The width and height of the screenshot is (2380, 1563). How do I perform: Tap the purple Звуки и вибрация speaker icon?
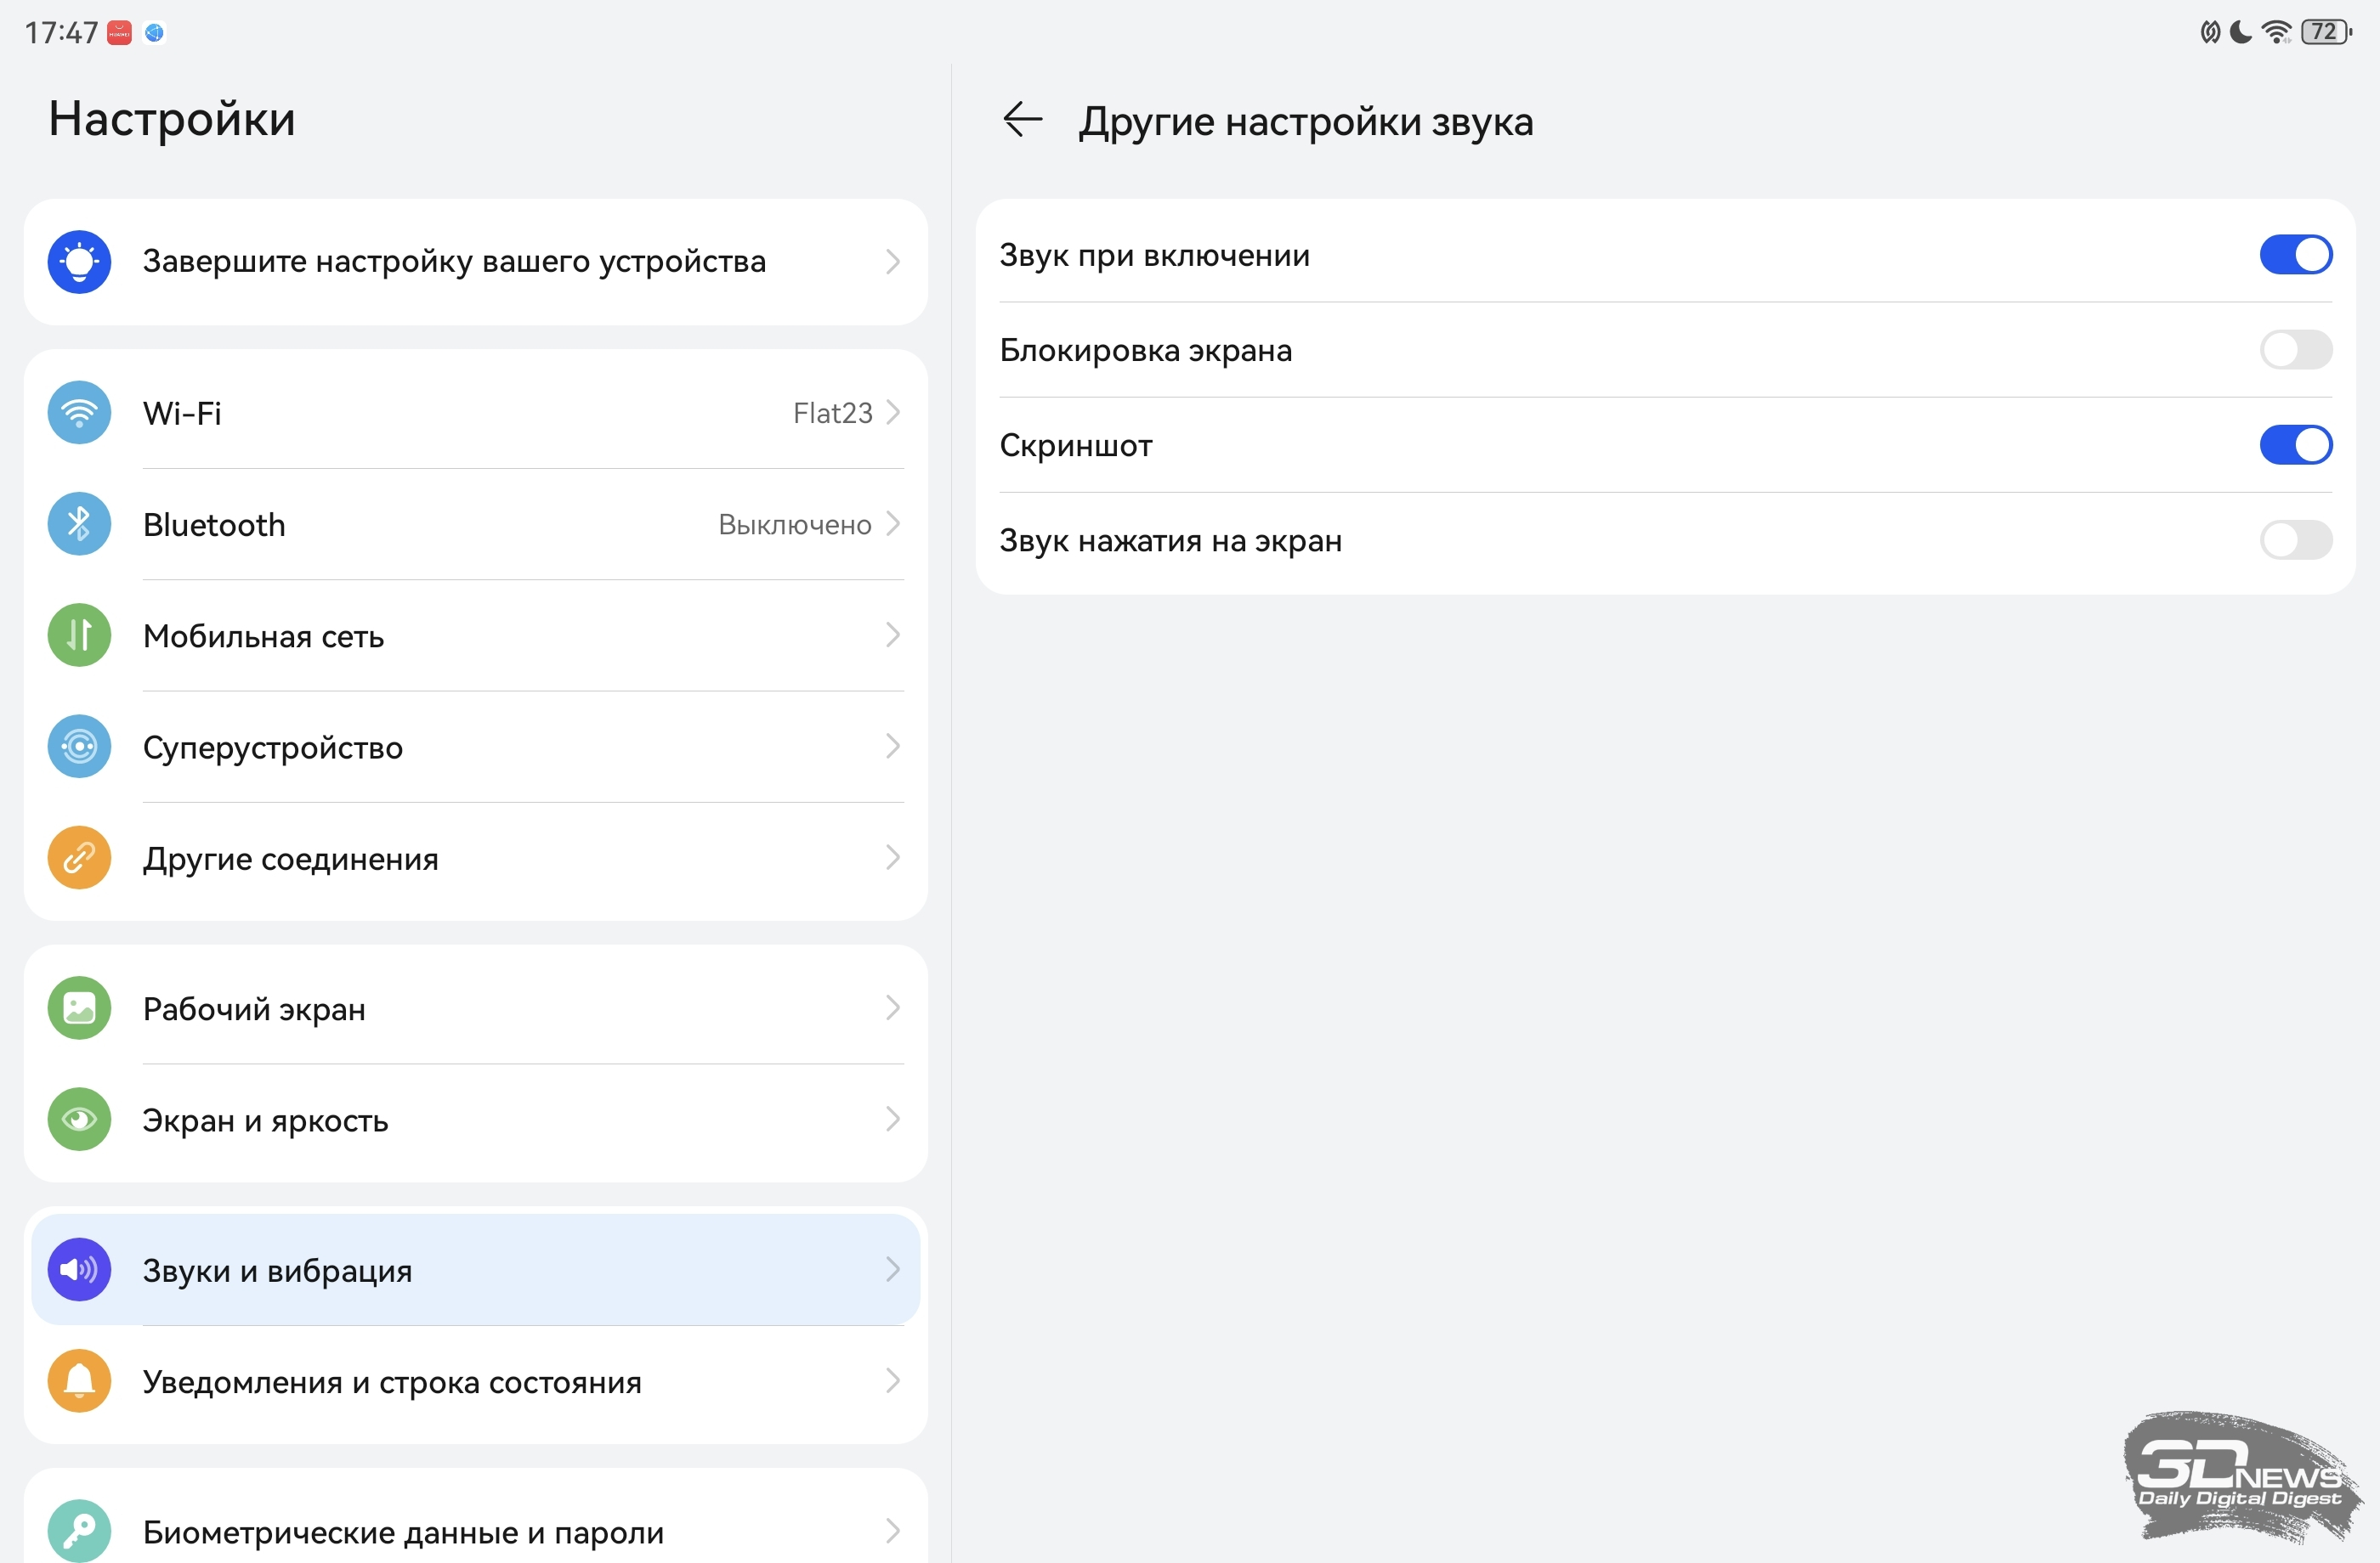tap(79, 1270)
